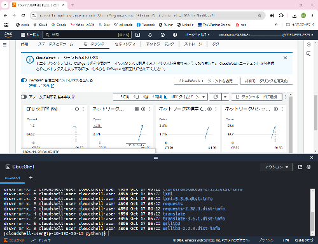Click the translate-3.6.1.dist-info terminal entry
The image size is (318, 244).
pos(194,219)
